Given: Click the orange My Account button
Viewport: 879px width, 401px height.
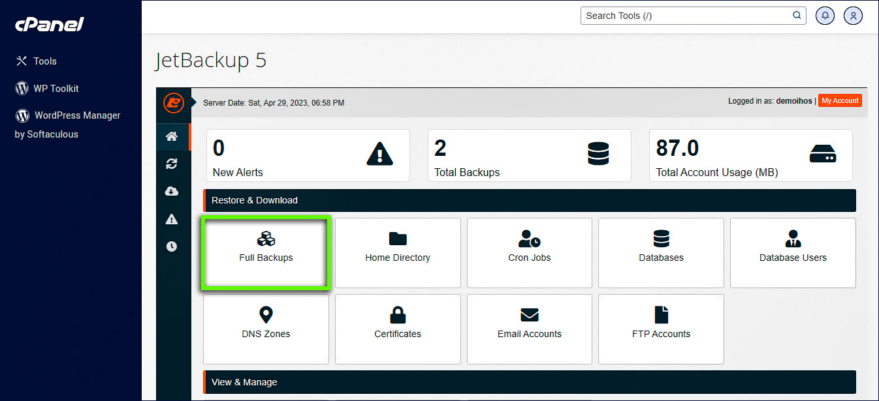Looking at the screenshot, I should pos(840,100).
